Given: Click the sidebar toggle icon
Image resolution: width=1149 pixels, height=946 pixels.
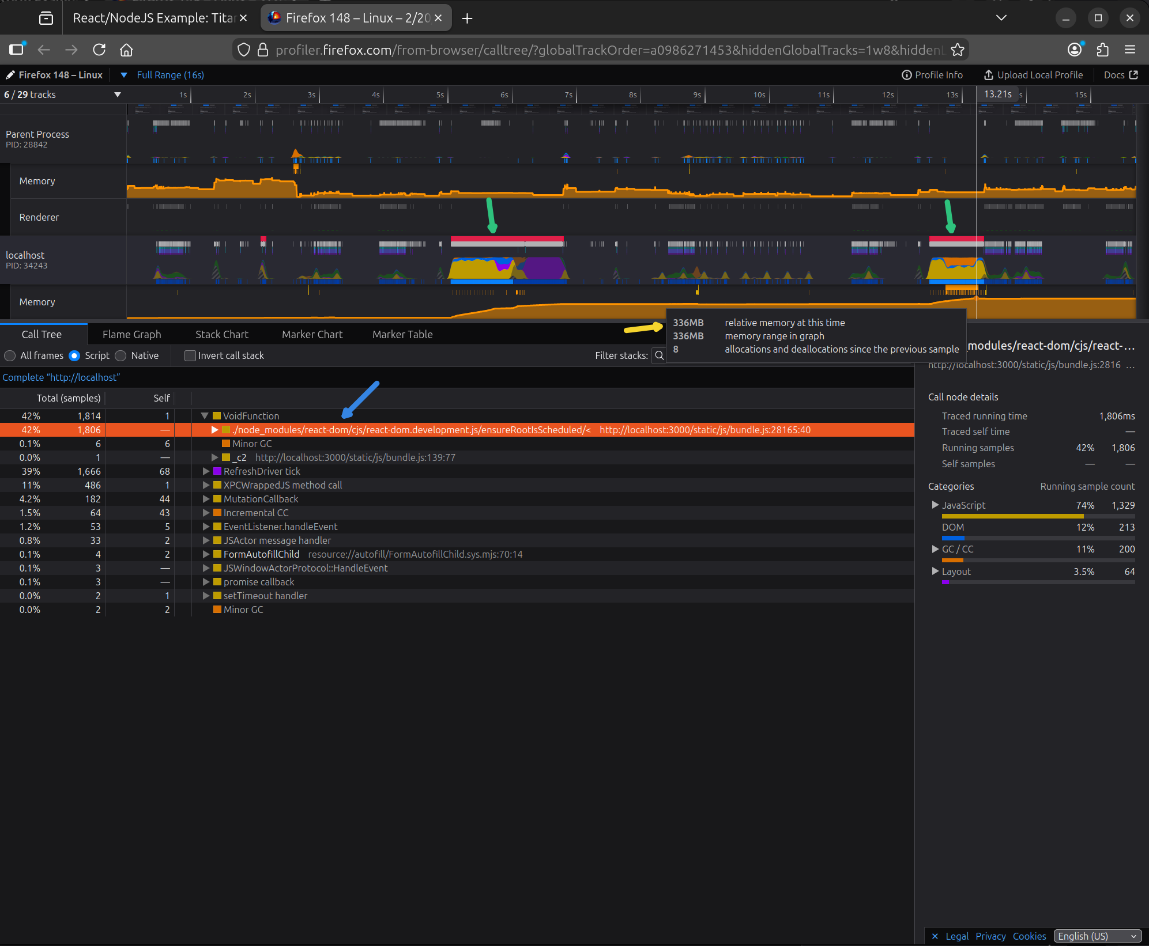Looking at the screenshot, I should (17, 50).
